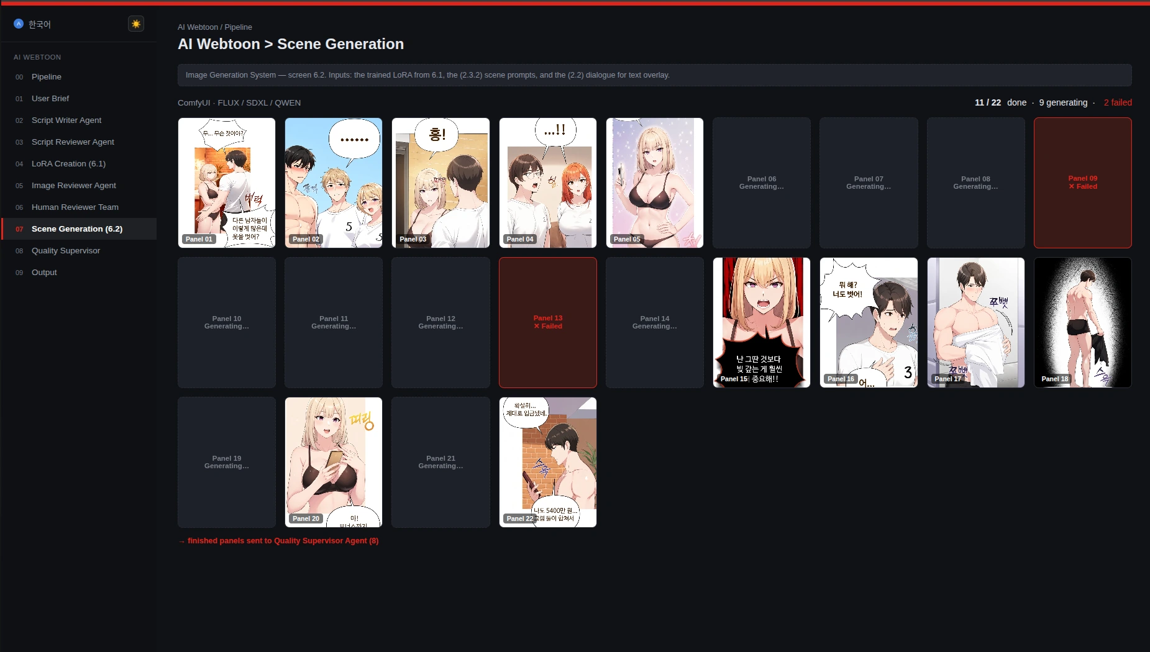Go to User Brief
1150x652 pixels.
tap(79, 99)
